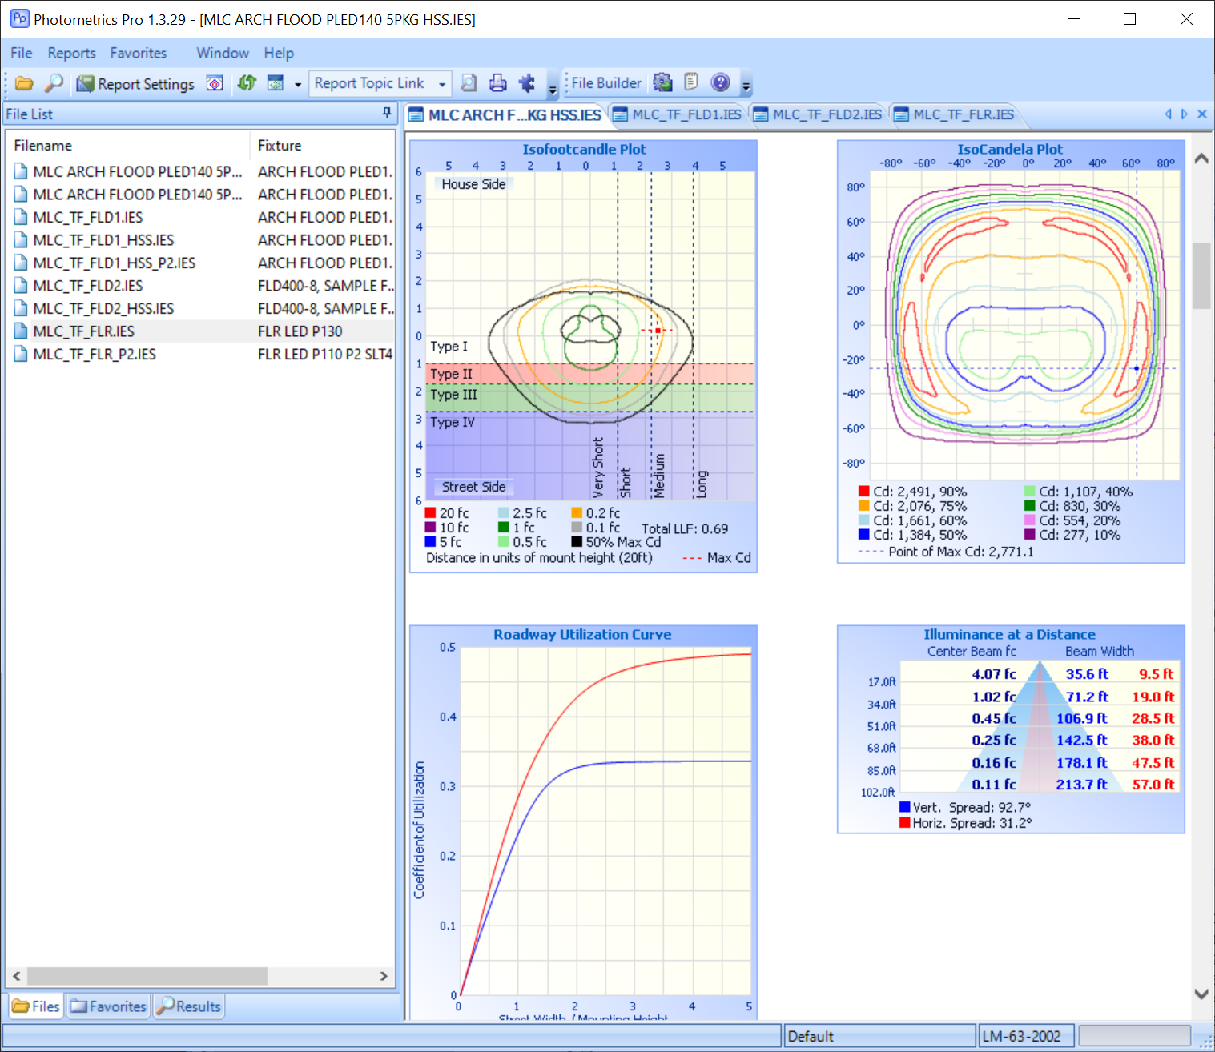The image size is (1215, 1052).
Task: Open the File menu
Action: 22,53
